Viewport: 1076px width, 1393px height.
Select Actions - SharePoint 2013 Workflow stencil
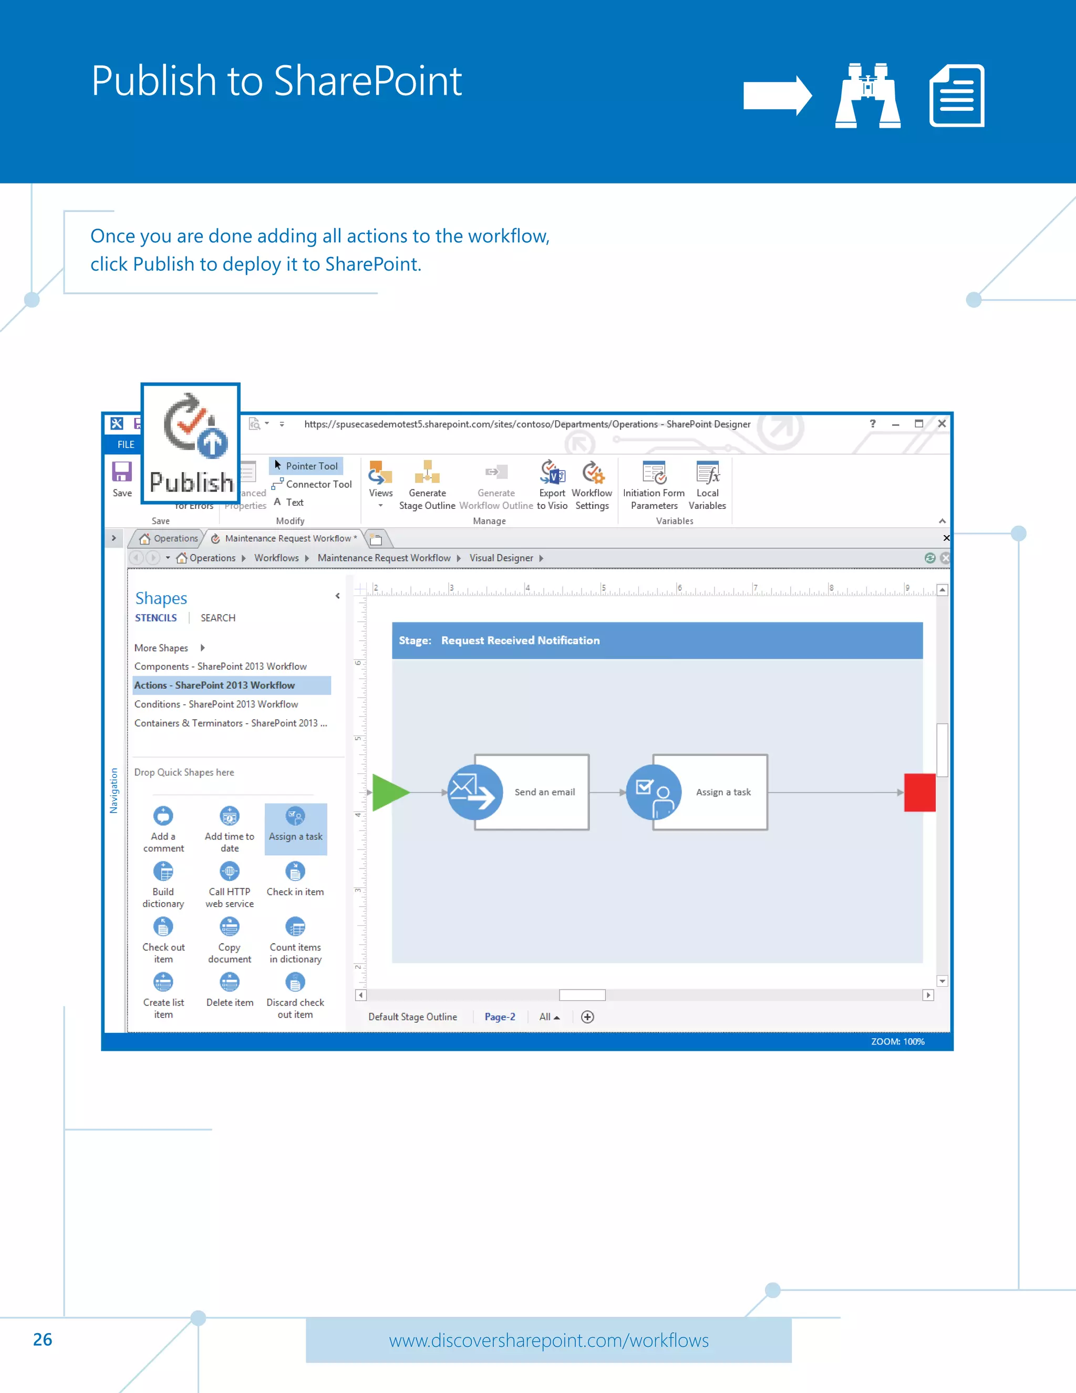[231, 685]
